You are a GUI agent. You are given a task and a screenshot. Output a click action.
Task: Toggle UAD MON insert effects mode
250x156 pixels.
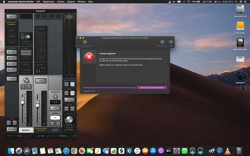pos(72,84)
